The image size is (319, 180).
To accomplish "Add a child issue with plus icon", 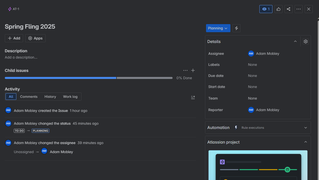I will 193,71.
